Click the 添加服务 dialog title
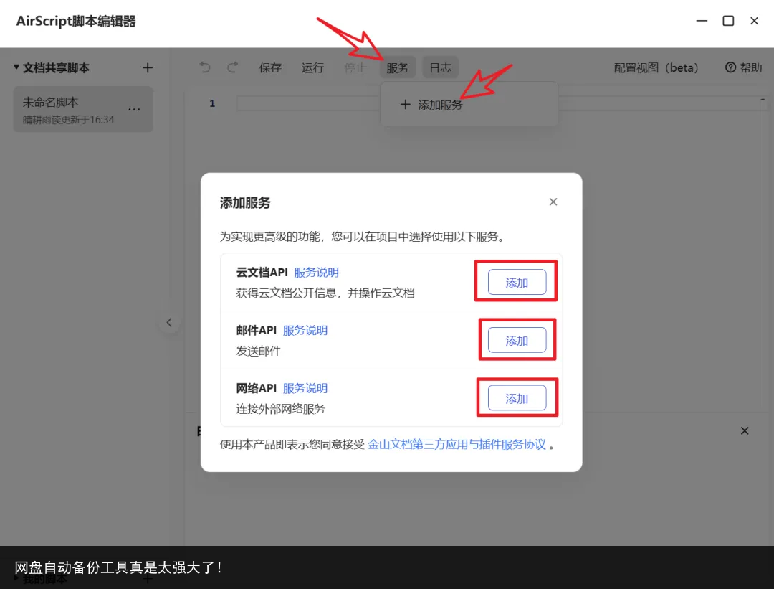The width and height of the screenshot is (774, 589). tap(245, 202)
